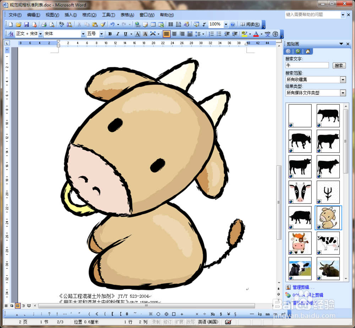Toggle right alignment
355x328 pixels.
(182, 34)
